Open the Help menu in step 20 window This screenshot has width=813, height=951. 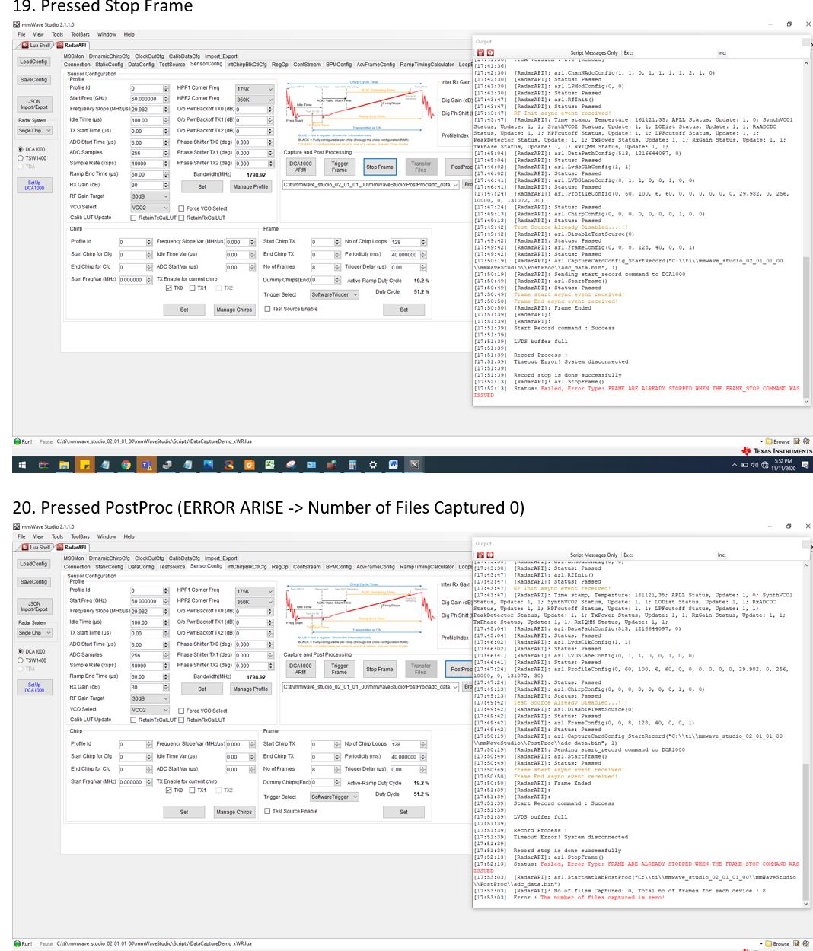pos(129,536)
